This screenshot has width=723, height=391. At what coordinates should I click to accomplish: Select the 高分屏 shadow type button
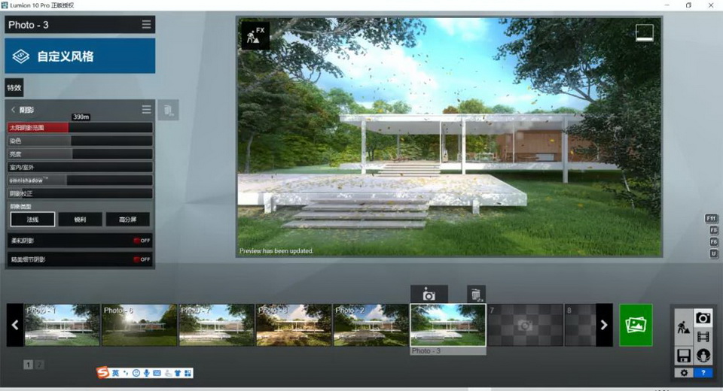(x=128, y=220)
